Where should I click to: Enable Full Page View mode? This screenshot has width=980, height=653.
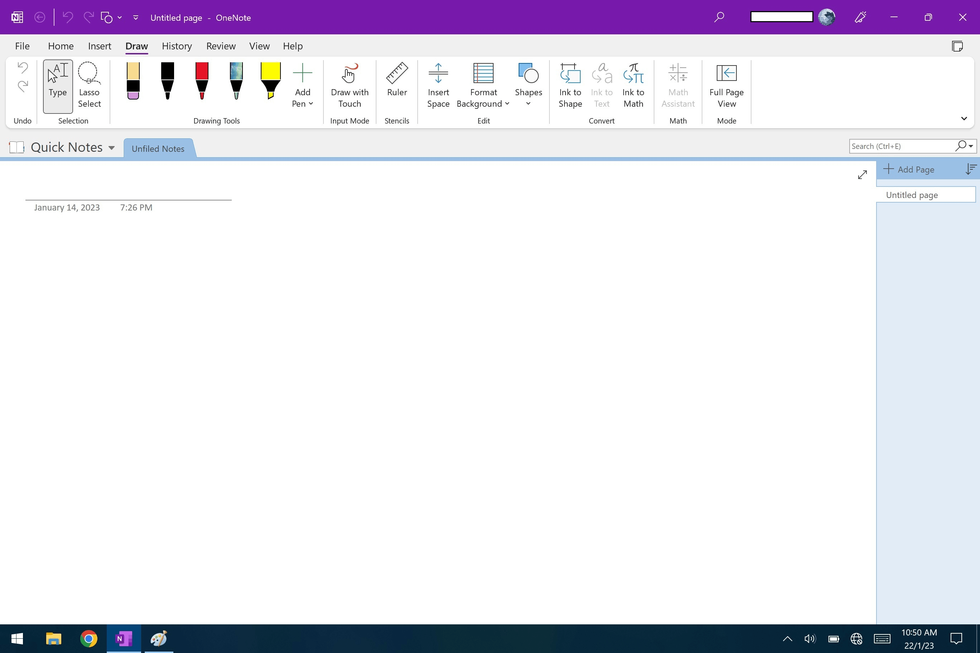point(726,85)
